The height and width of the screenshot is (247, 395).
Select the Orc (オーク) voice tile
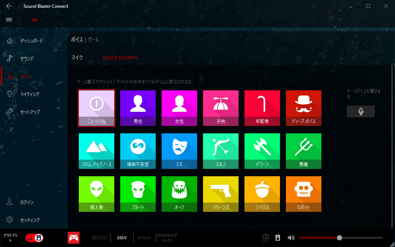pyautogui.click(x=179, y=194)
